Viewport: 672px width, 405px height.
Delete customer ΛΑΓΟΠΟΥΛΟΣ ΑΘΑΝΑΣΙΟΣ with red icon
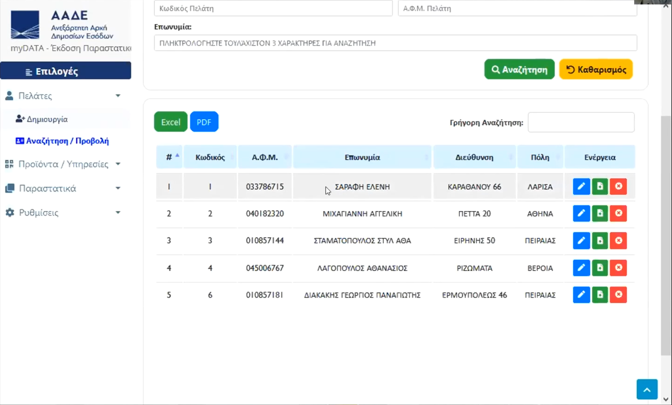618,268
